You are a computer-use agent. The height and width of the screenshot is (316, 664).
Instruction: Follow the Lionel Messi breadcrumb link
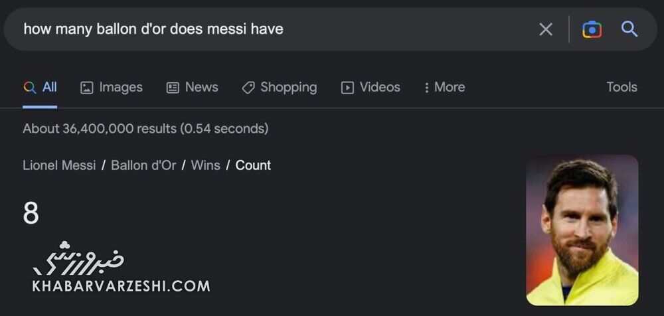click(x=59, y=165)
